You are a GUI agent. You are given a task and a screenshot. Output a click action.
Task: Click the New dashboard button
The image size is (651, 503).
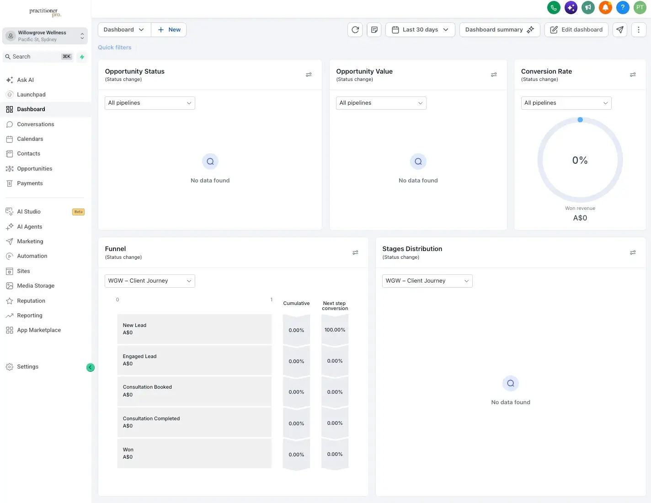(x=169, y=30)
